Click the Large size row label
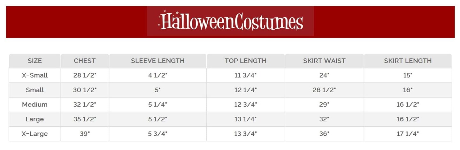460x150 pixels. click(x=35, y=119)
